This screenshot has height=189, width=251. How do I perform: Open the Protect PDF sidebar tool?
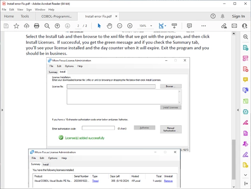click(x=245, y=133)
